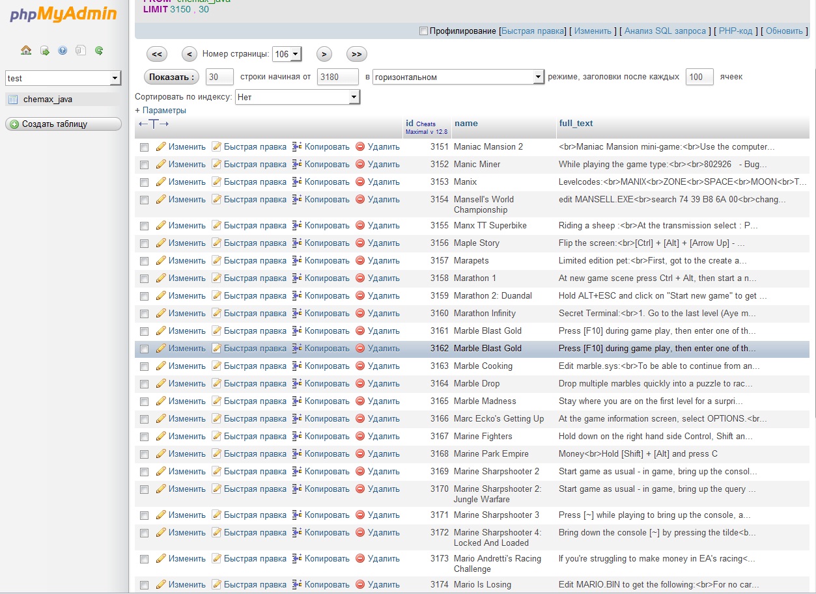Click red delete icon for Maple Story row

pos(360,243)
